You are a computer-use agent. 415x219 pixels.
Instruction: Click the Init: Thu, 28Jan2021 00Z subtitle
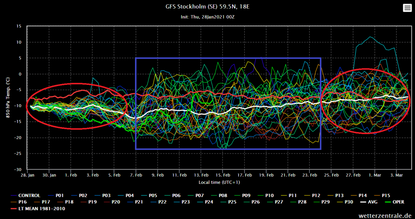pos(207,17)
